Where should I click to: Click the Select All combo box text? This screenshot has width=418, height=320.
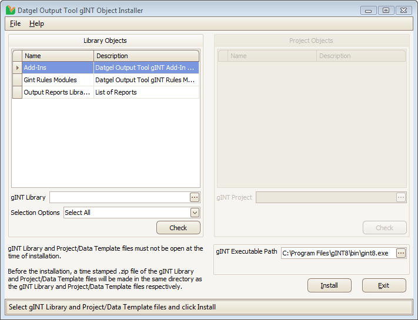[x=126, y=213]
